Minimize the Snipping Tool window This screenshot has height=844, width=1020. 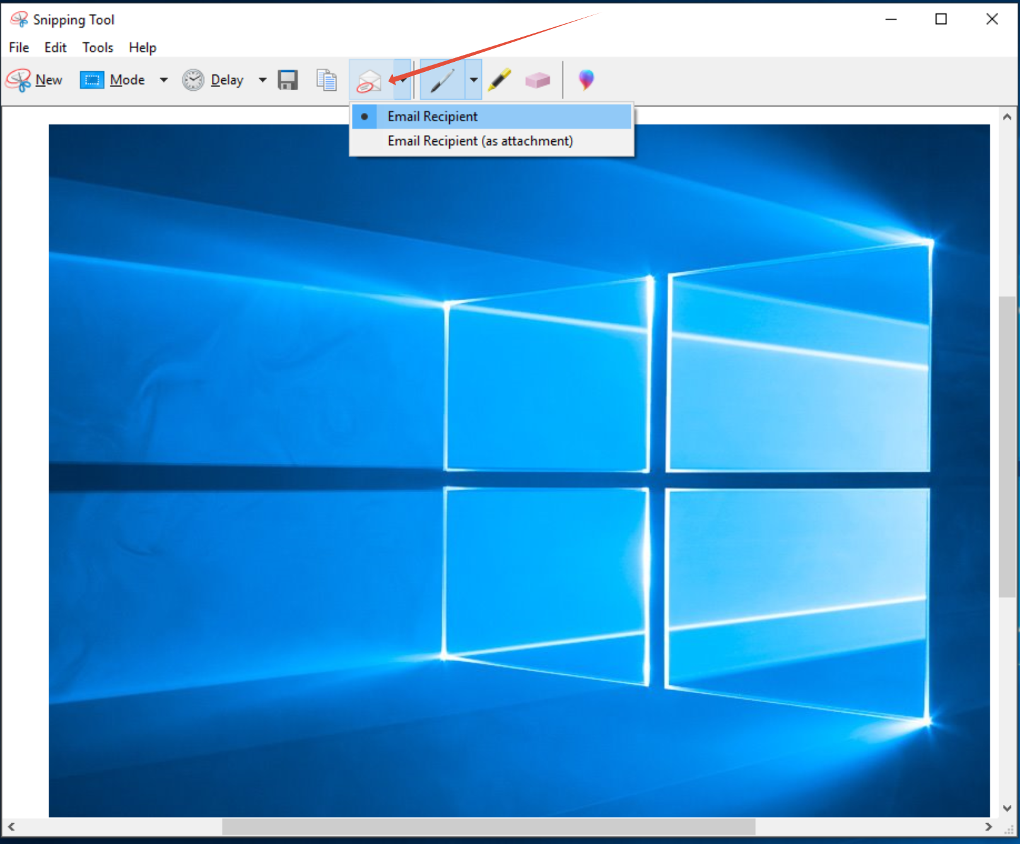pyautogui.click(x=891, y=20)
